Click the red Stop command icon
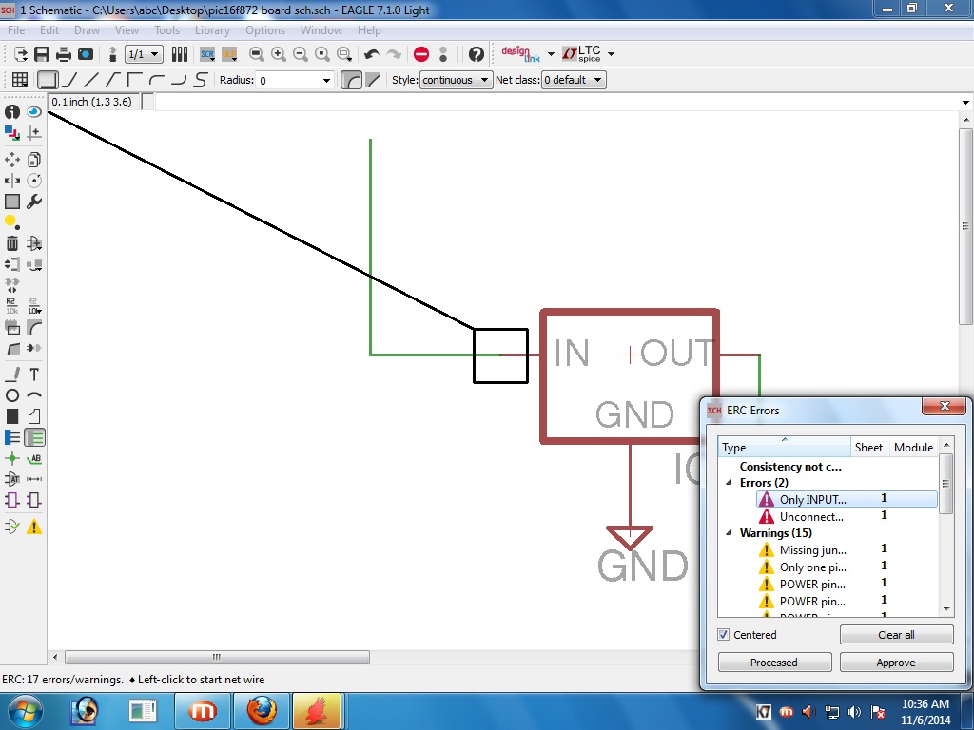974x730 pixels. click(x=421, y=54)
